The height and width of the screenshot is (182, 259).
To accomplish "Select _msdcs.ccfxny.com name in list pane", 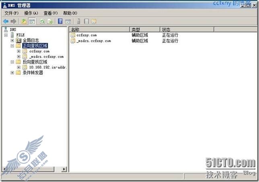I will pyautogui.click(x=94, y=41).
